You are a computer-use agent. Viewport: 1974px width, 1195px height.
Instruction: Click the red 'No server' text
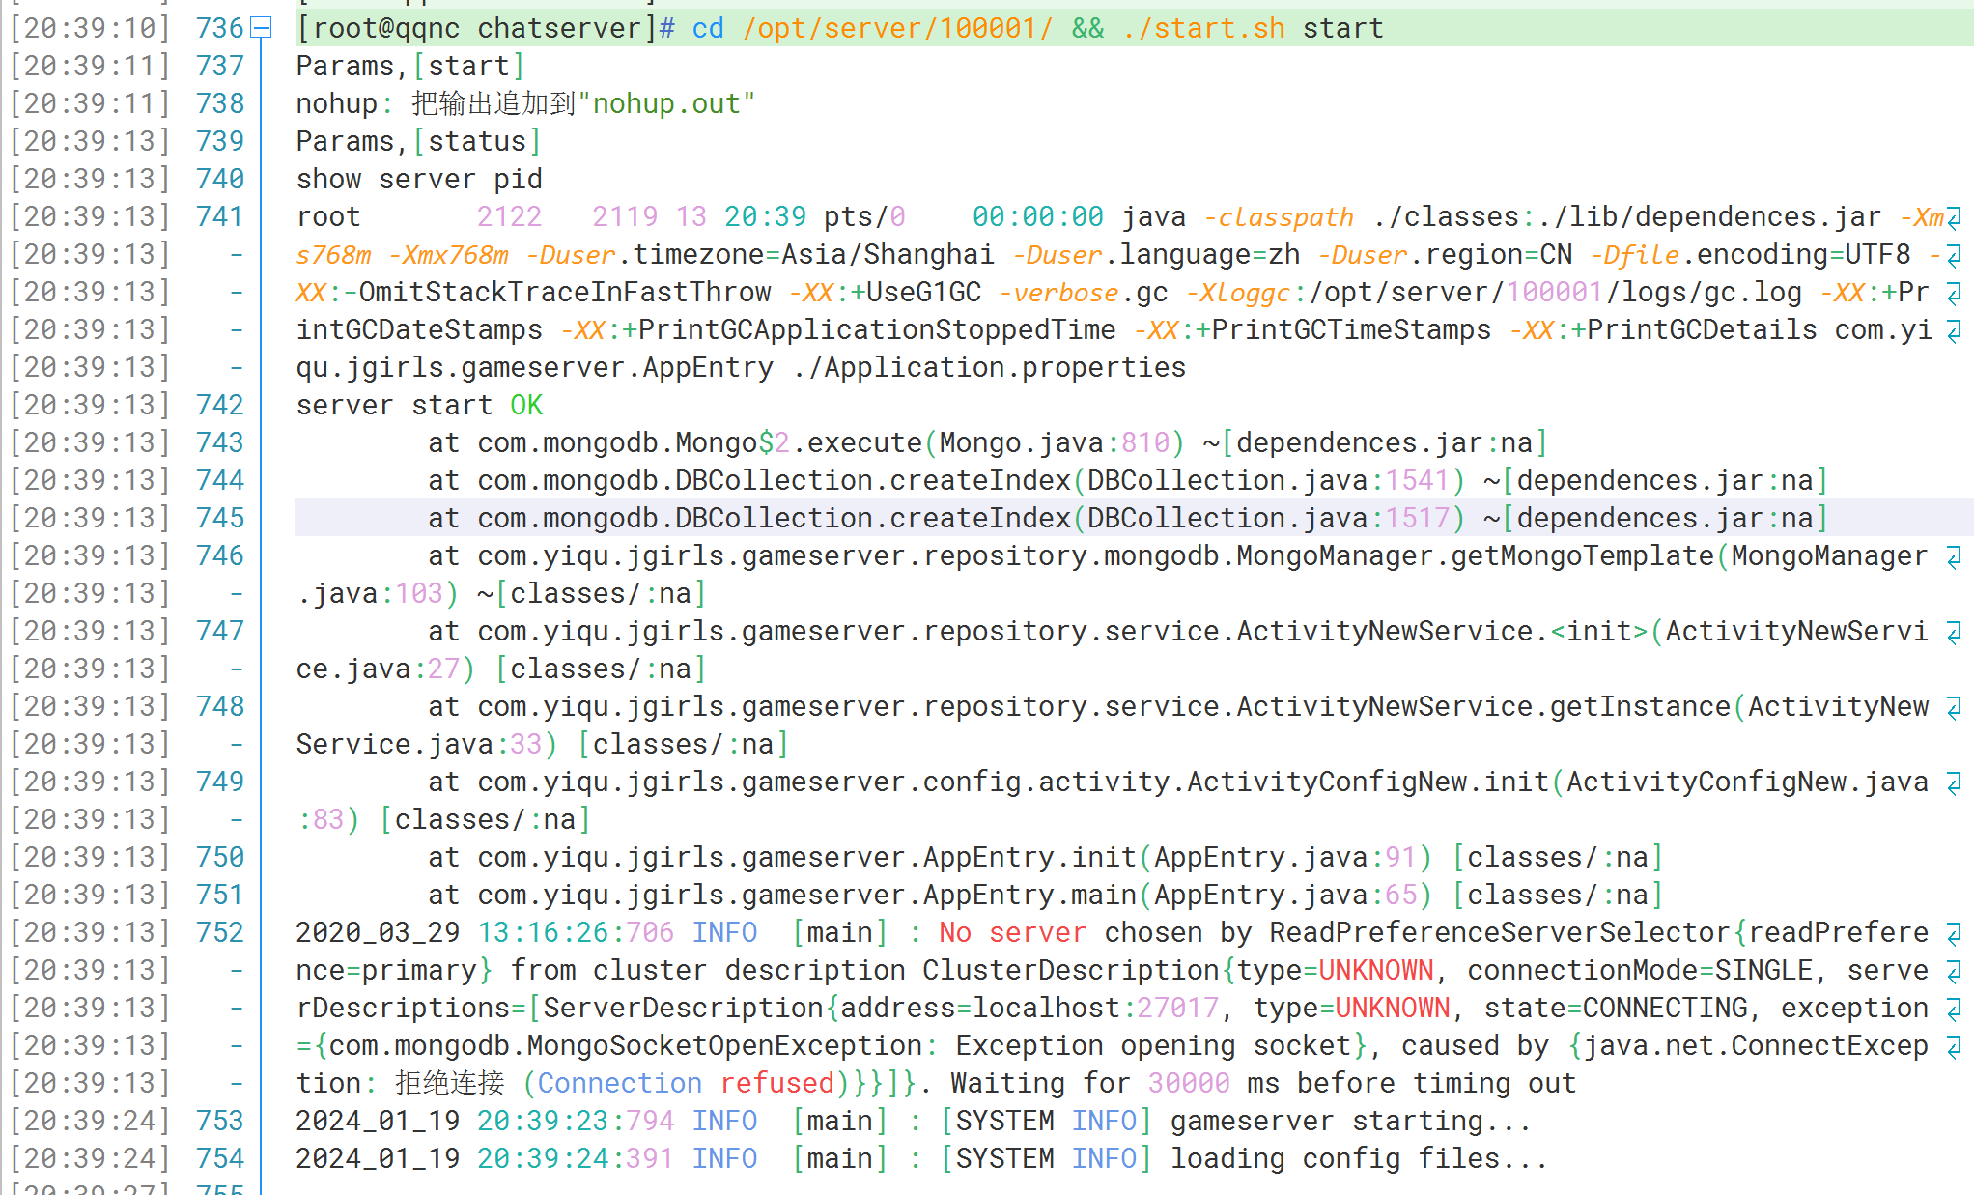click(x=1012, y=932)
